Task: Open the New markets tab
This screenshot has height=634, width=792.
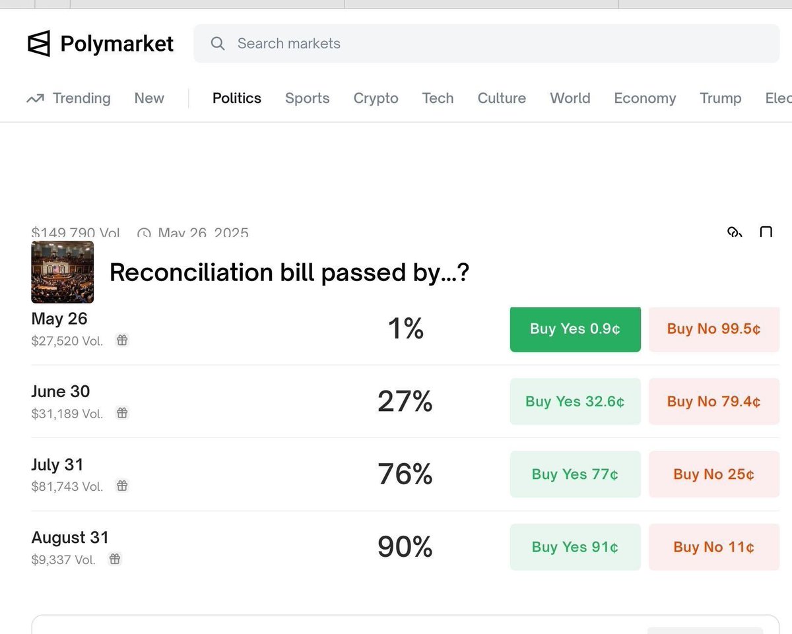Action: pos(149,98)
